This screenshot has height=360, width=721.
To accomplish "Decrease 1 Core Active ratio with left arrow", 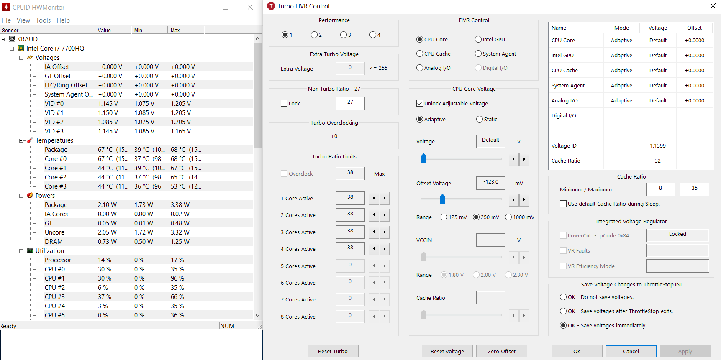I will [374, 198].
